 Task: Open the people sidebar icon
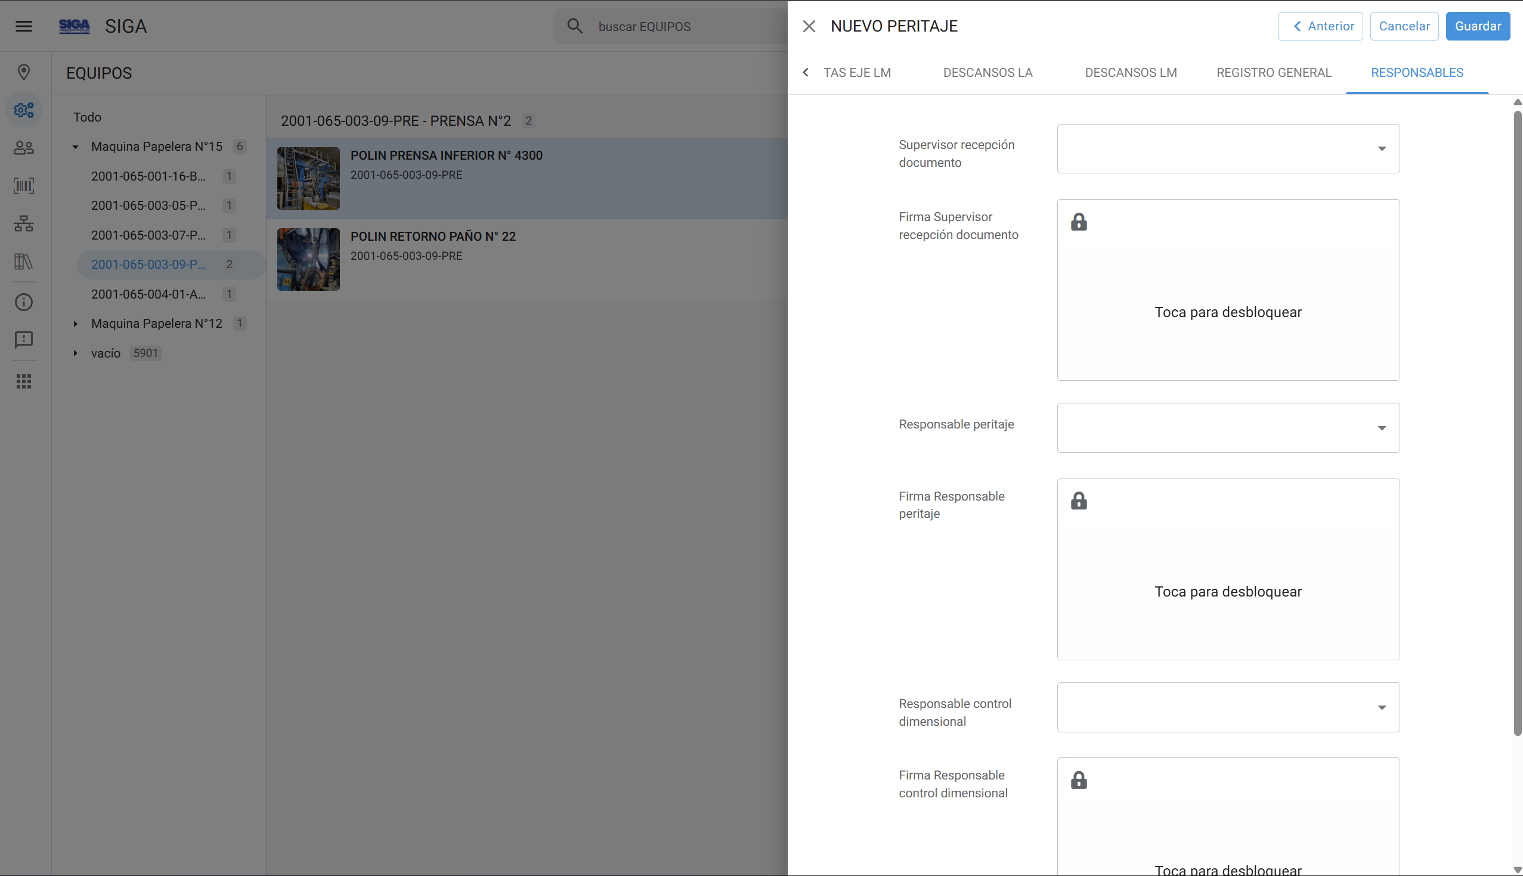(x=24, y=147)
